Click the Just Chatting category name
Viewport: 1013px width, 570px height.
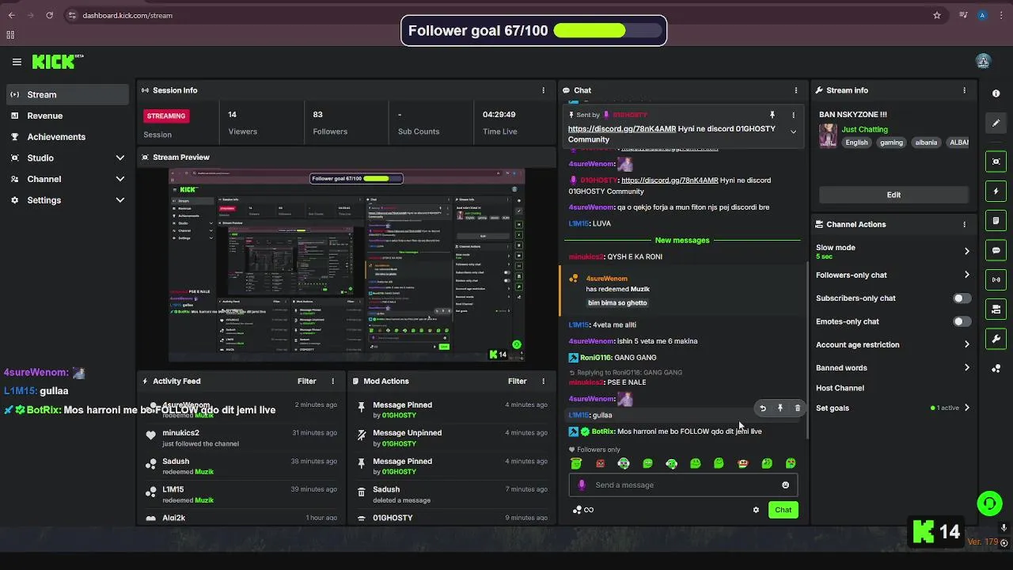864,129
